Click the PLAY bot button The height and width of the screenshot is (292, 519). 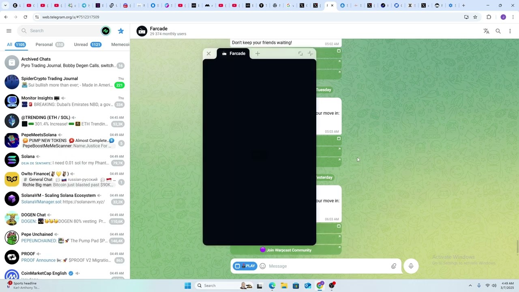tap(245, 266)
